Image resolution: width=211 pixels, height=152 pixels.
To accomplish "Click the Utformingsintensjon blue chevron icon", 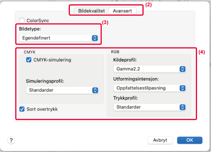I will pos(182,88).
